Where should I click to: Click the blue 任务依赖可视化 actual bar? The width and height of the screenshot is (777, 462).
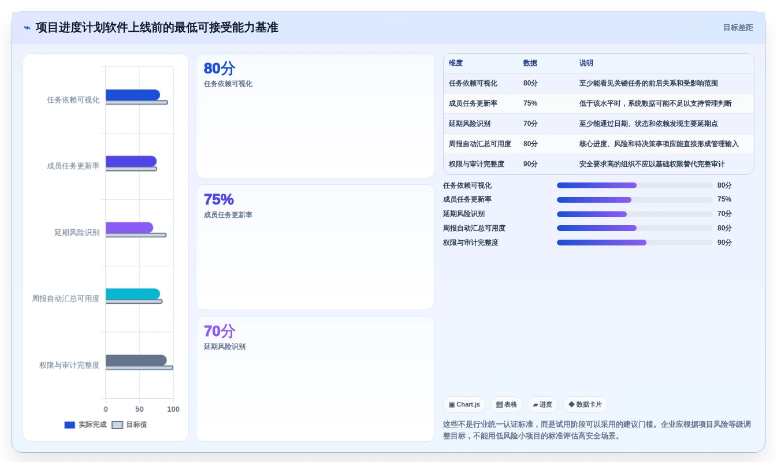tap(133, 95)
